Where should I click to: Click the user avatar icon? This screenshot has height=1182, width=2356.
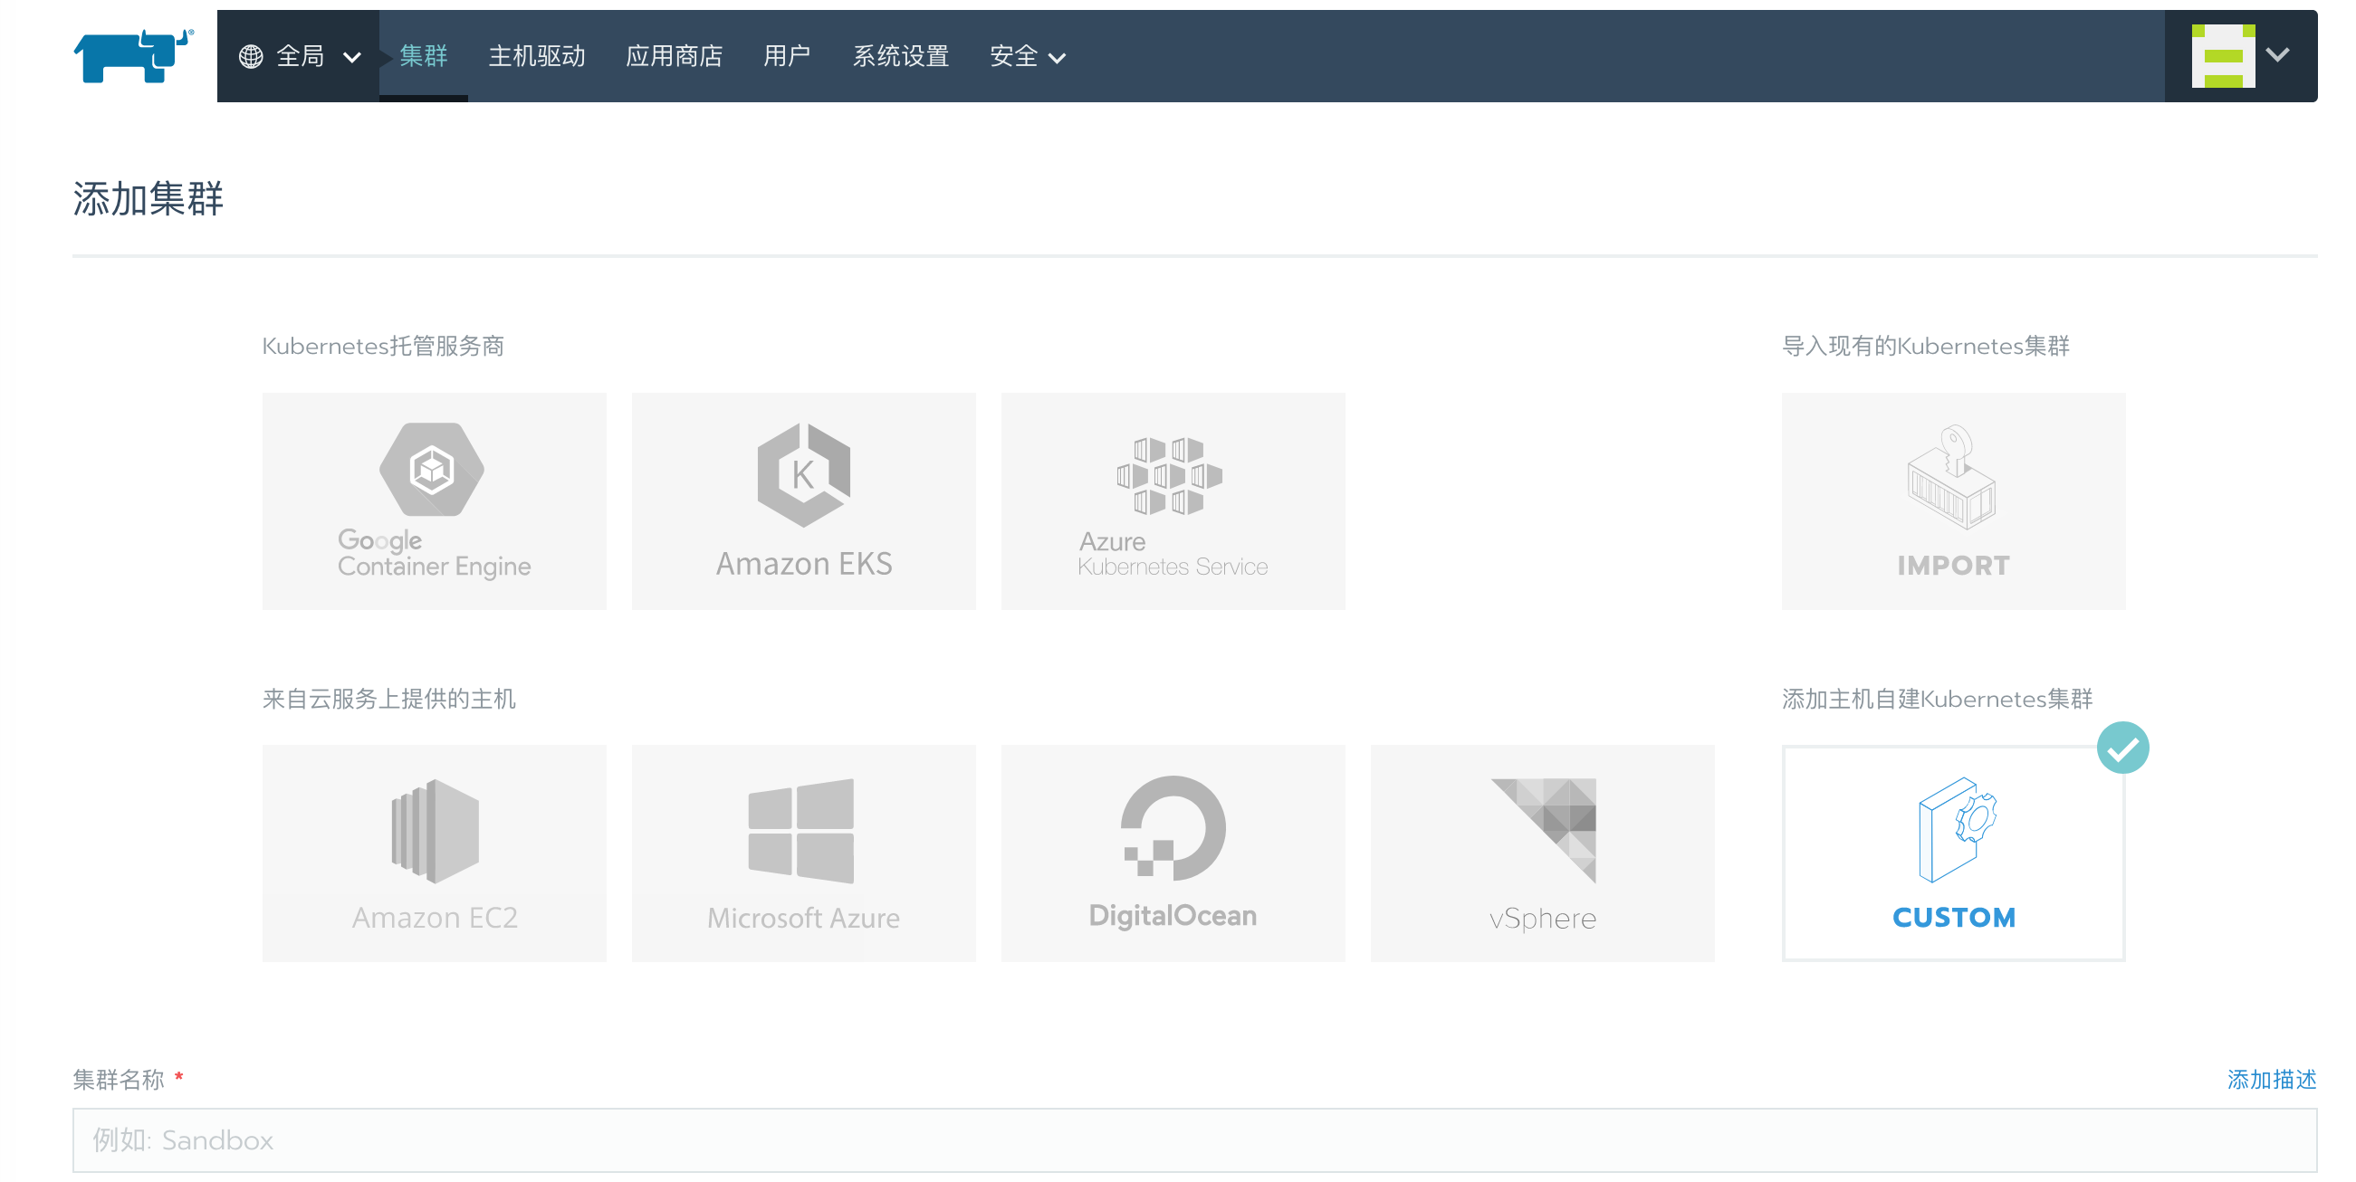click(2223, 56)
